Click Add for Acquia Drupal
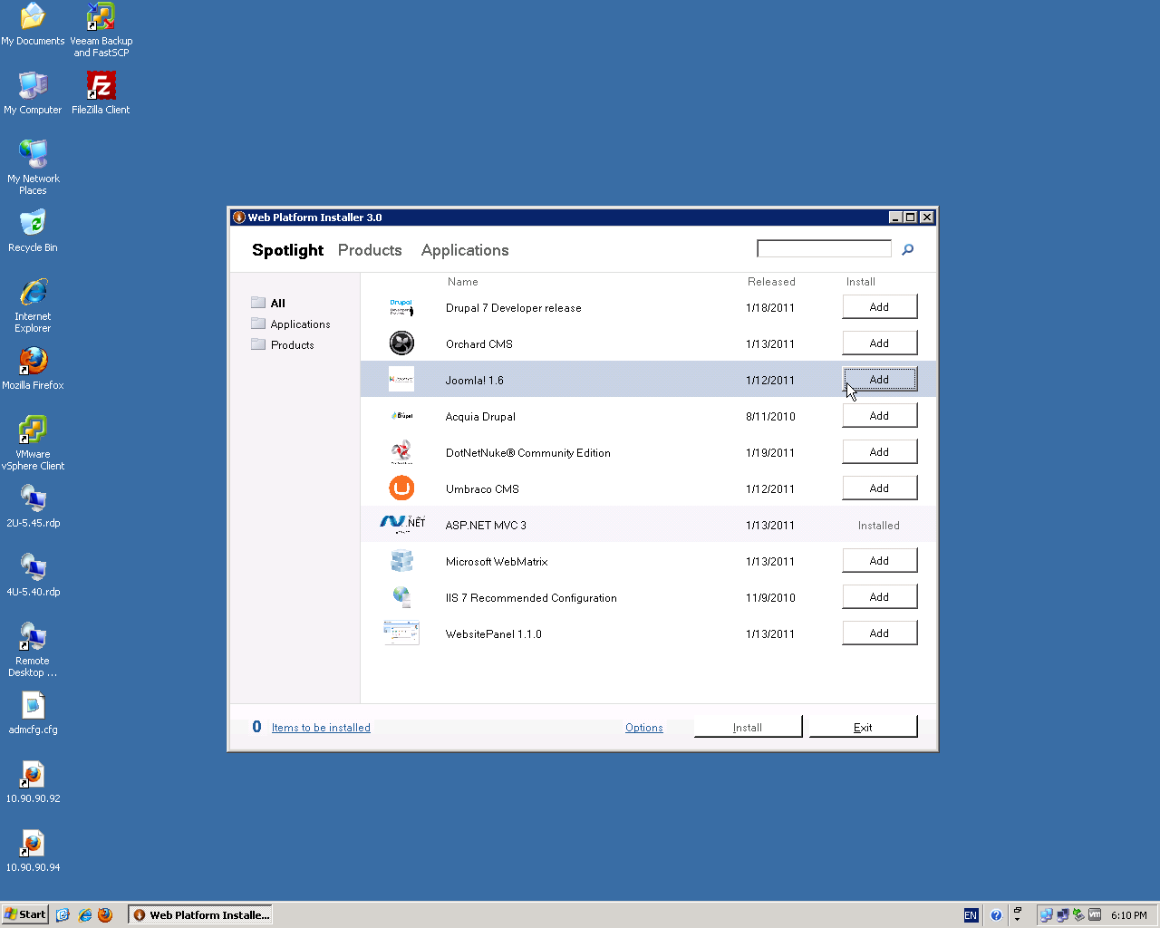 point(879,416)
